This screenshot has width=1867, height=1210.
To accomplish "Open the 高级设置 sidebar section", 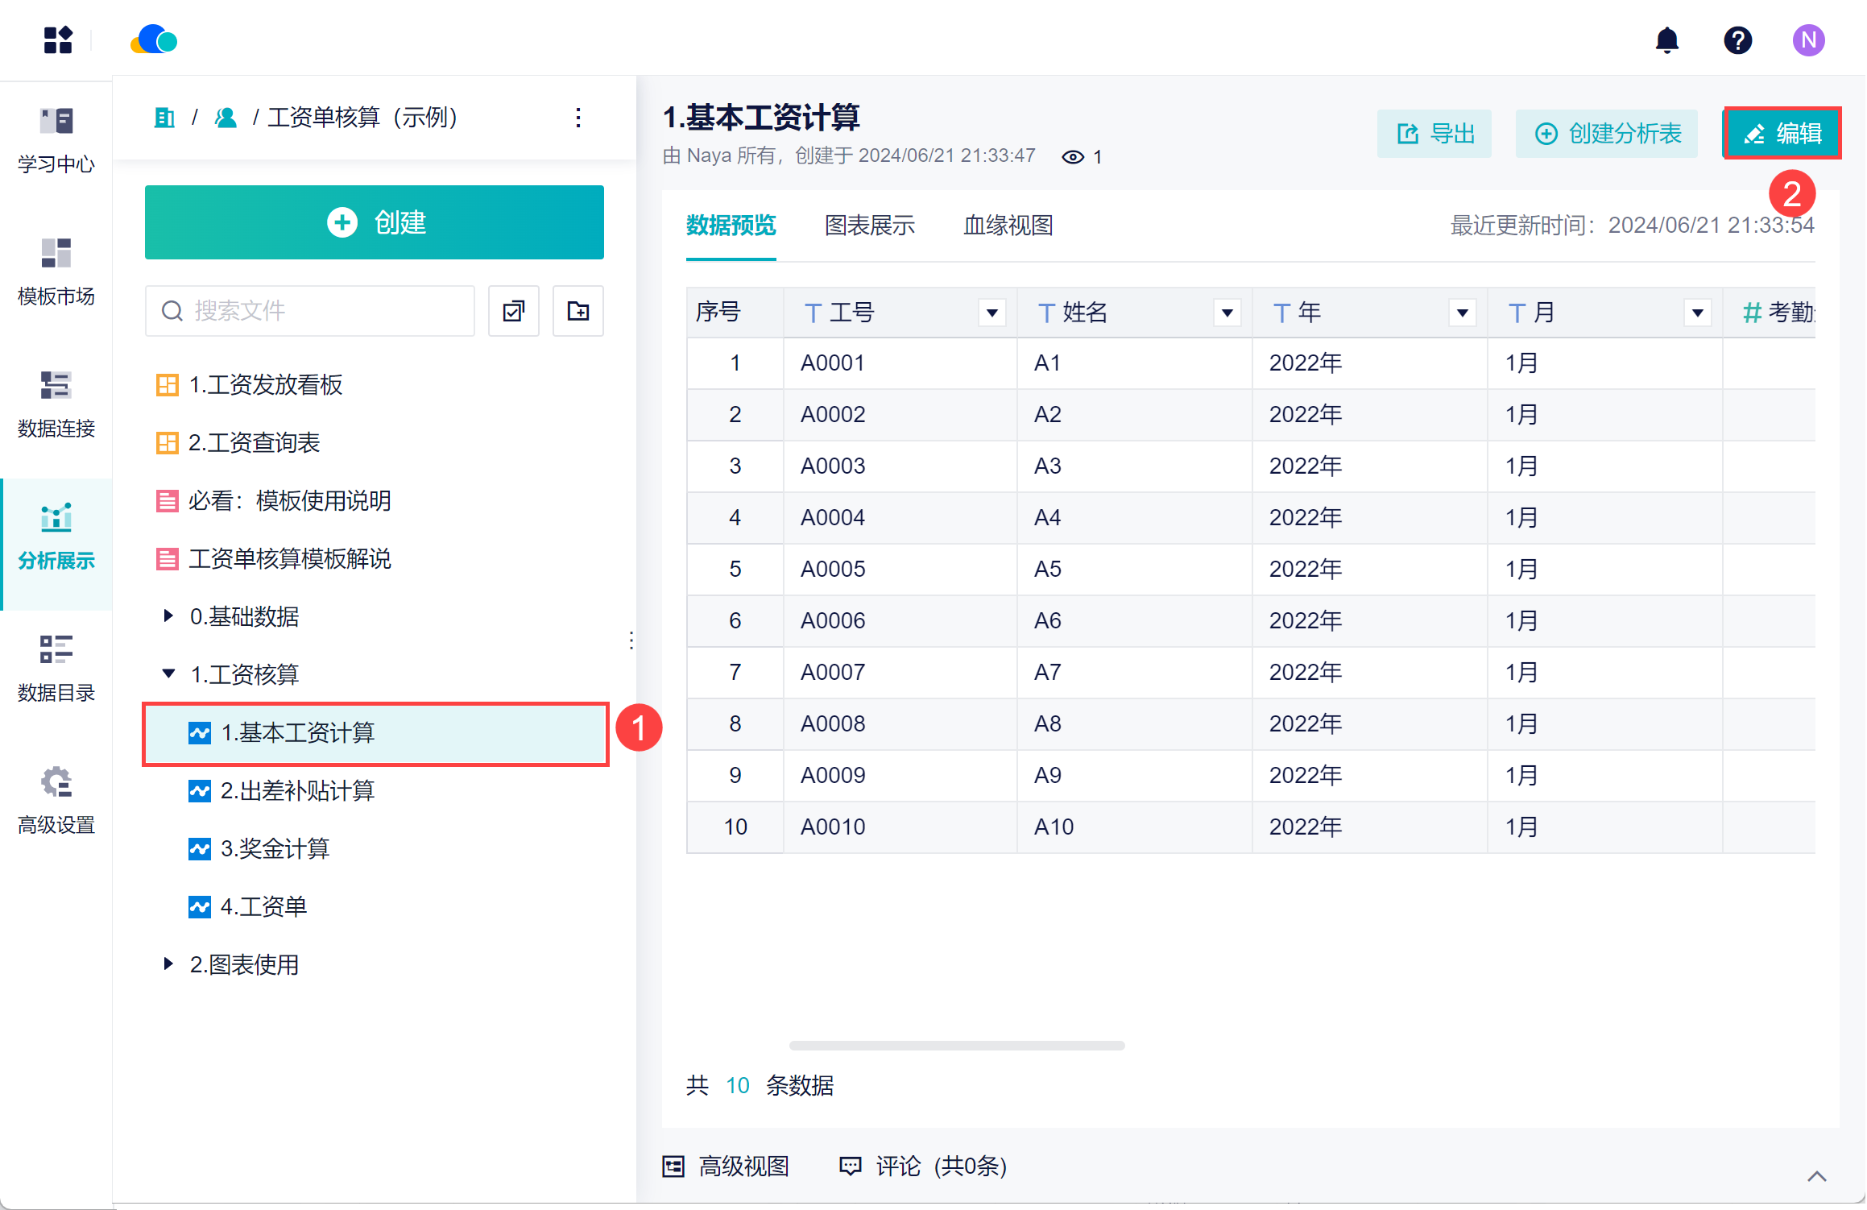I will pos(56,800).
